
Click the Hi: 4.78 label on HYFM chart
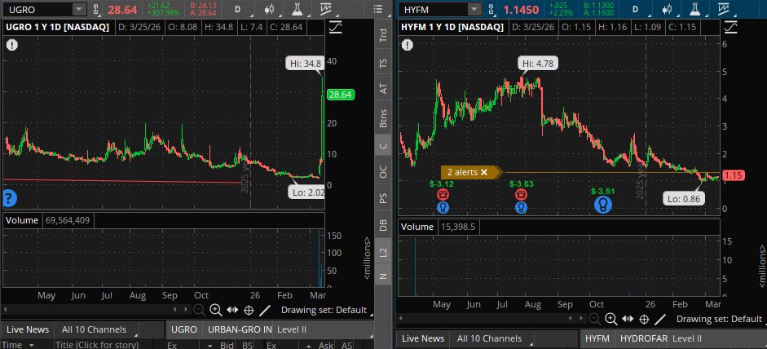click(x=539, y=63)
